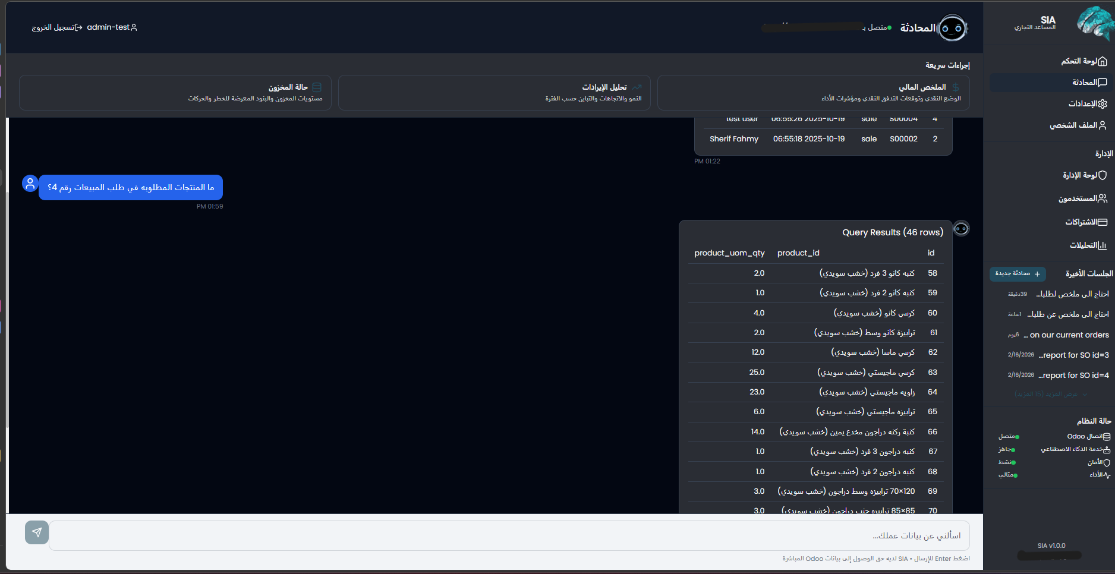Open الملخص المالي quick action card

click(x=813, y=93)
